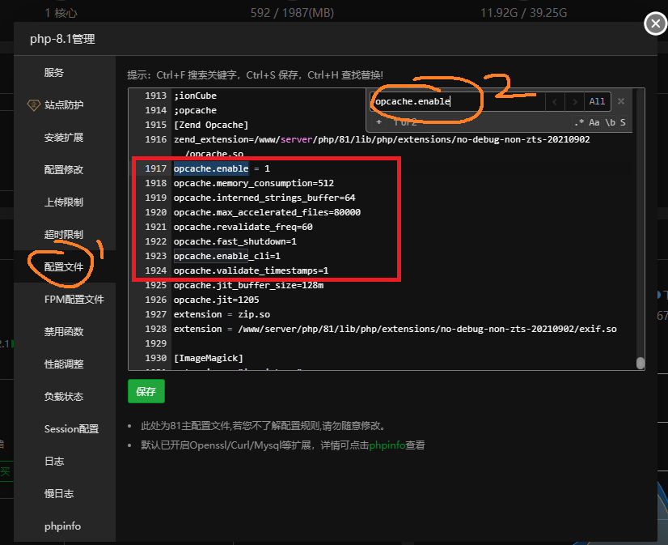Click the line opcache.jit_buffer_size=128m
The width and height of the screenshot is (668, 545).
coord(249,285)
